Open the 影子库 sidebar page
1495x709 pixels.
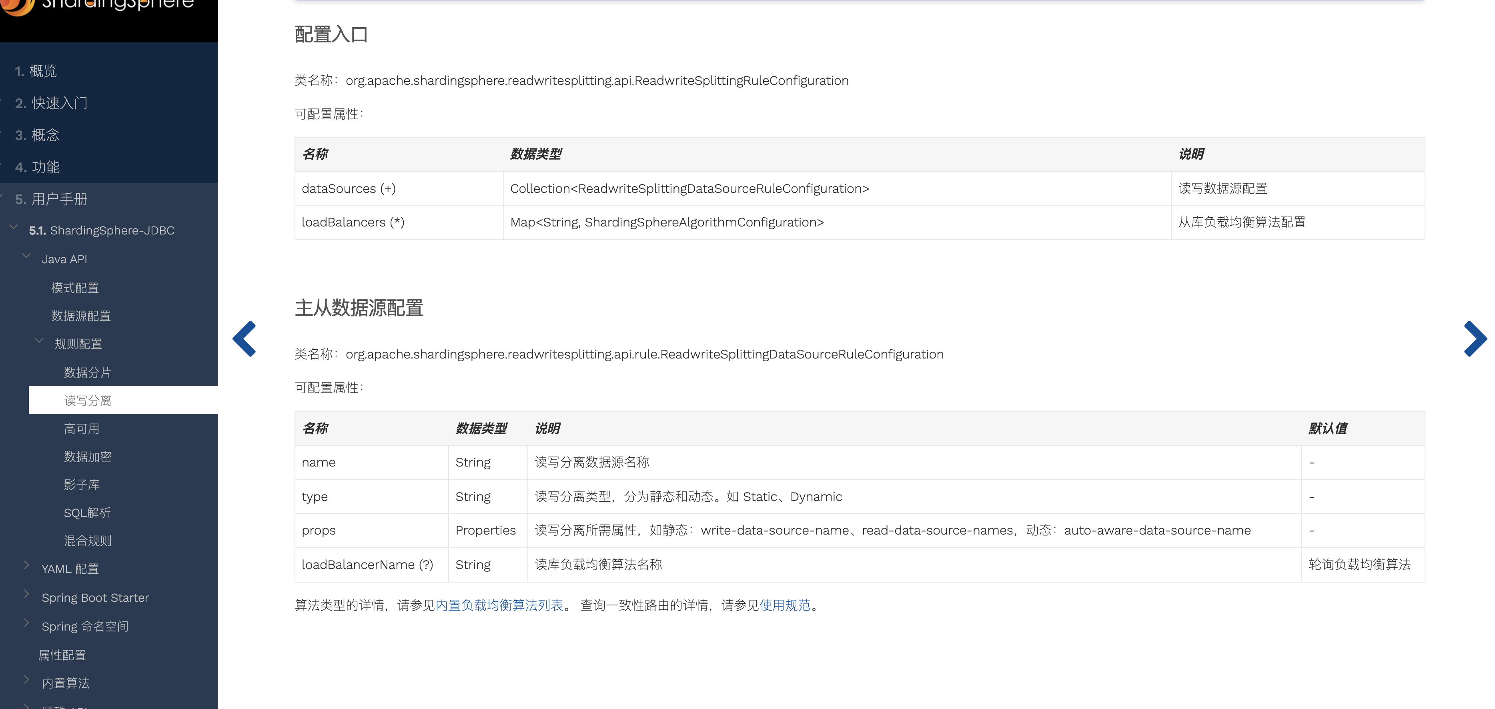click(82, 485)
